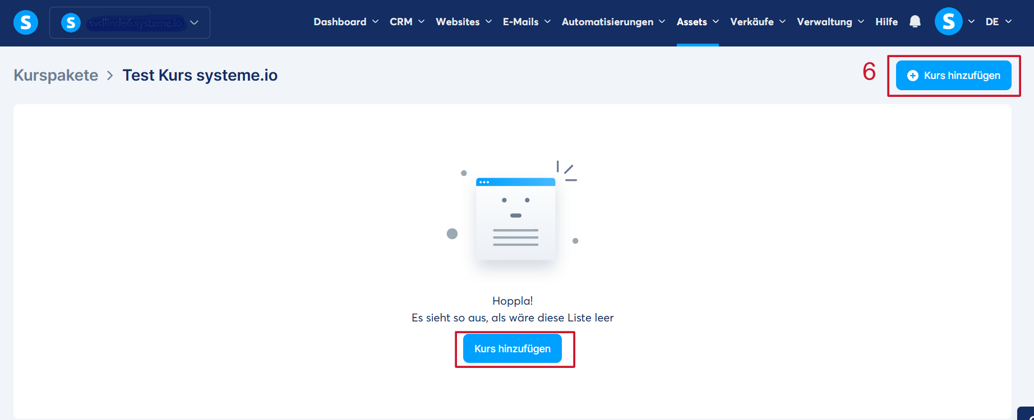
Task: Click the Hilfe link in the navigation
Action: (887, 22)
